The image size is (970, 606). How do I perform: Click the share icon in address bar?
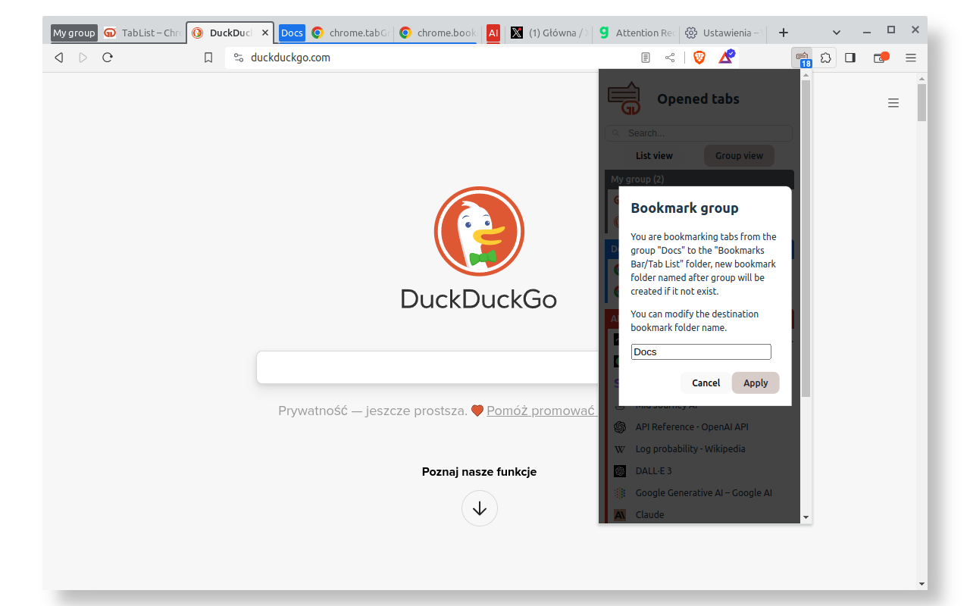tap(670, 58)
